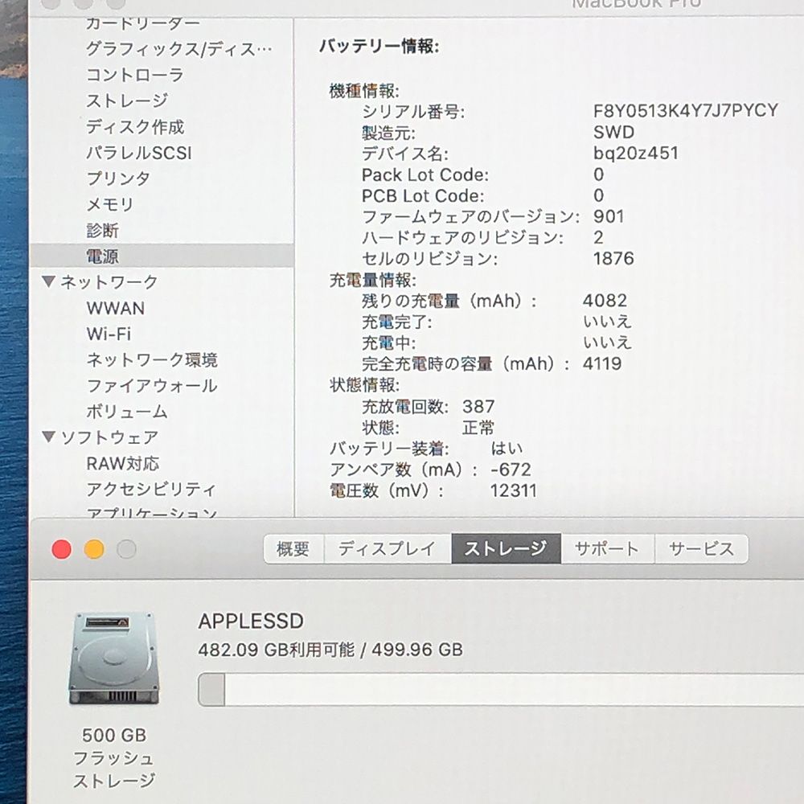Switch to the サービス tab
Viewport: 804px width, 804px height.
(701, 549)
